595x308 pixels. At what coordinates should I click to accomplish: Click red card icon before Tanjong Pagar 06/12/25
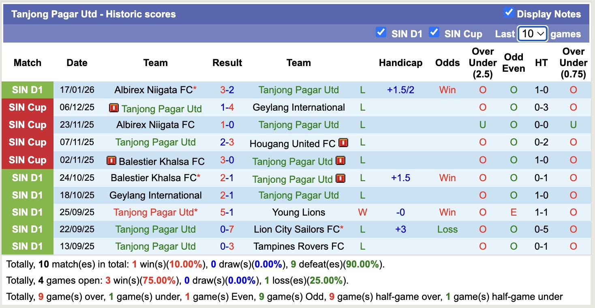114,108
